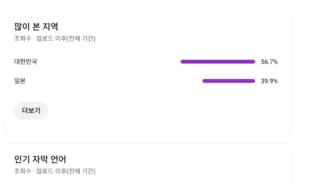This screenshot has height=185, width=322.
Task: Click left end of the 대한민국 bar
Action: [x=182, y=62]
